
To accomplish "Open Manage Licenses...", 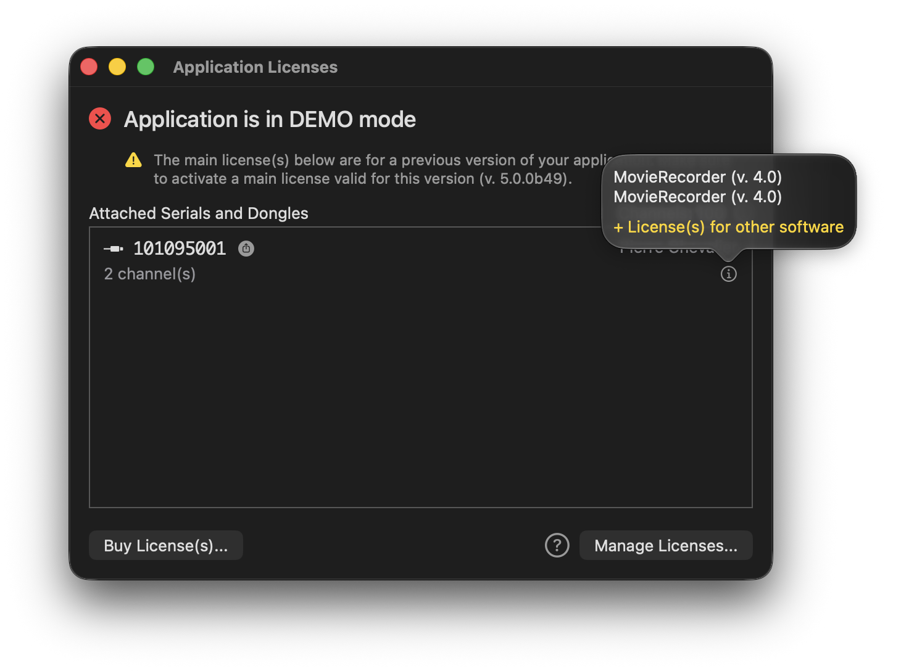I will pyautogui.click(x=666, y=545).
